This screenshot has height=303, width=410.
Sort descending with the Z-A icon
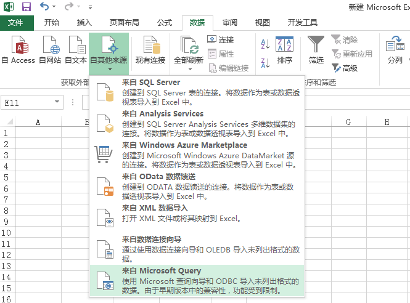(x=265, y=63)
